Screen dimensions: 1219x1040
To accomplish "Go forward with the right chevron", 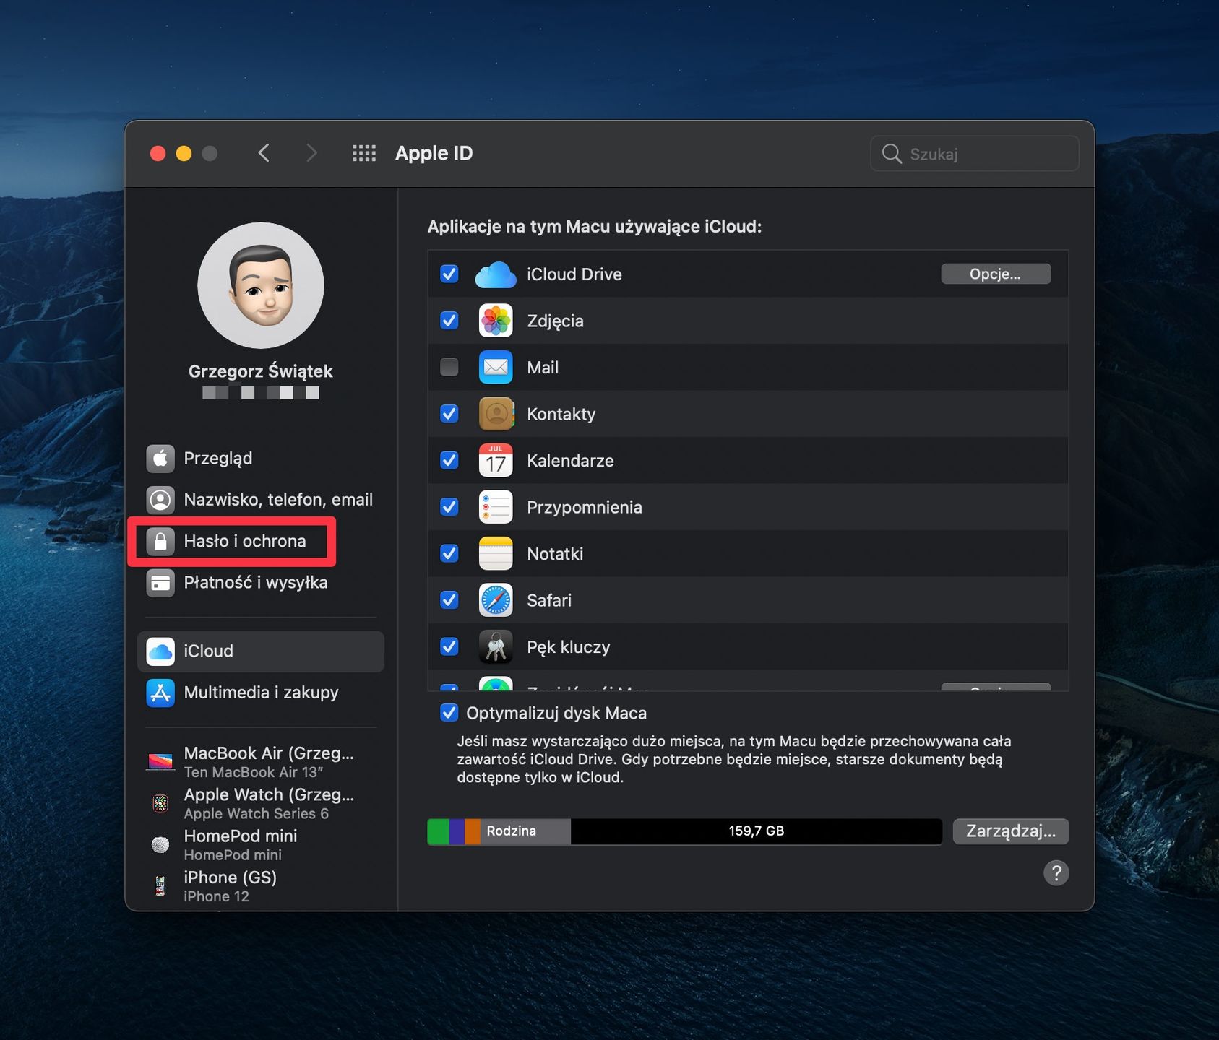I will [x=311, y=153].
